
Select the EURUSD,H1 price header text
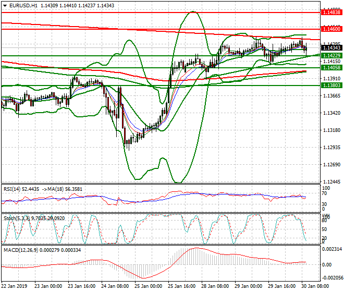point(62,6)
